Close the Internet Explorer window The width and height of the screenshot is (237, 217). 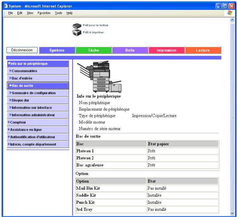232,6
